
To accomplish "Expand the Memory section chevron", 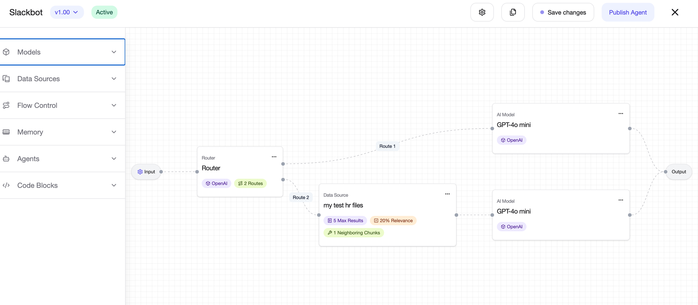I will coord(114,132).
